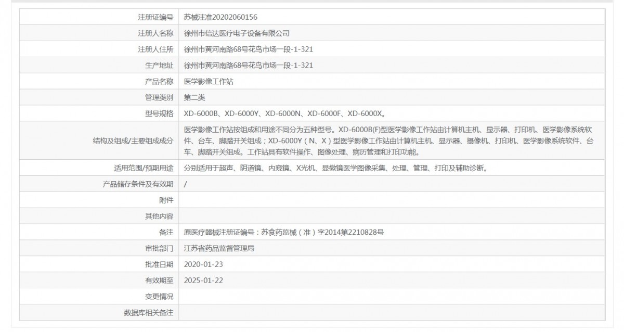
Task: Click the 备注 label
Action: coord(166,233)
